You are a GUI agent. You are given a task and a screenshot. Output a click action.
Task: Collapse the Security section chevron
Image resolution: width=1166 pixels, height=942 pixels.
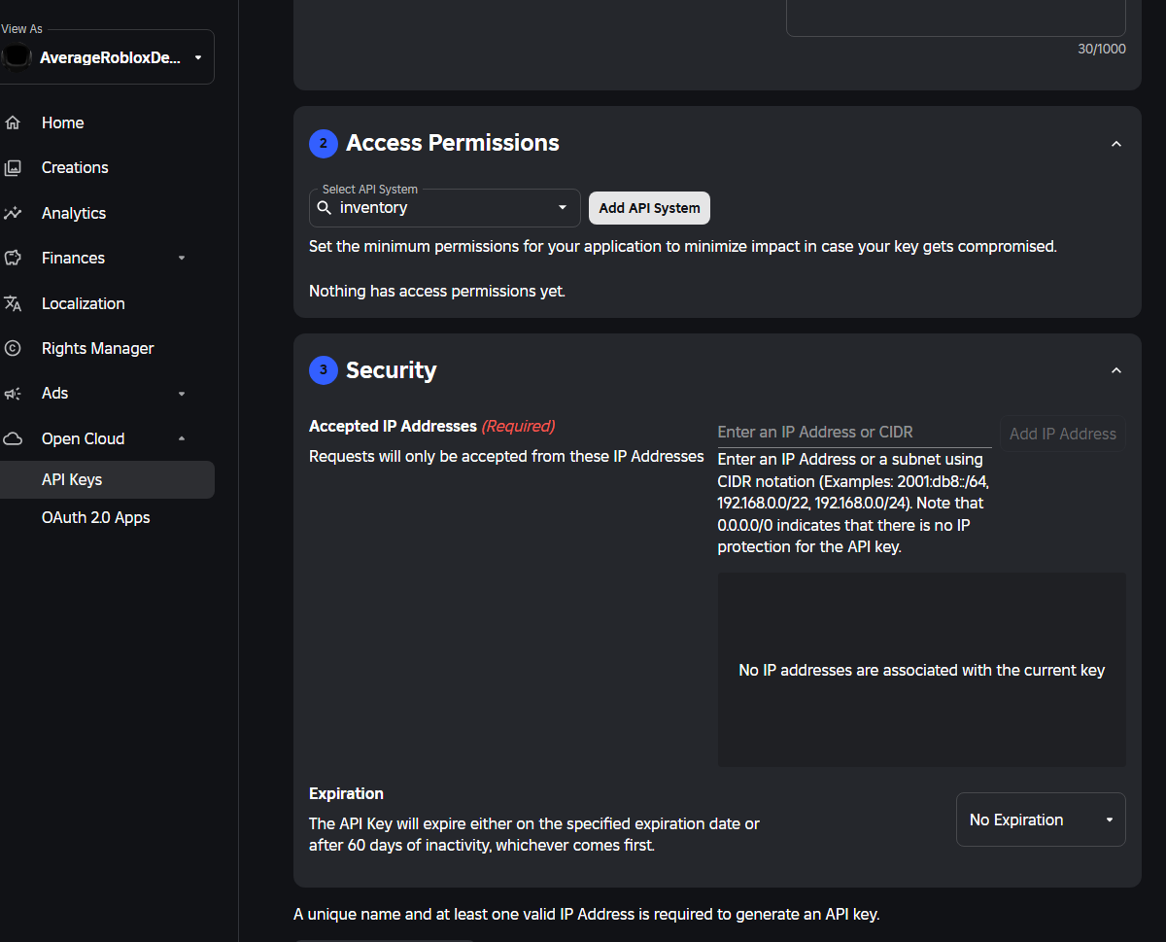click(x=1116, y=370)
